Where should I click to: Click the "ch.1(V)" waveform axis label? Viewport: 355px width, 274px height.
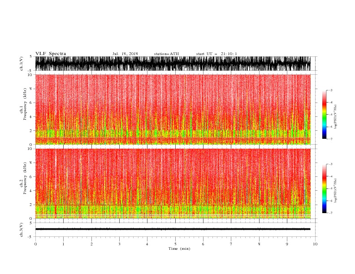pyautogui.click(x=22, y=64)
